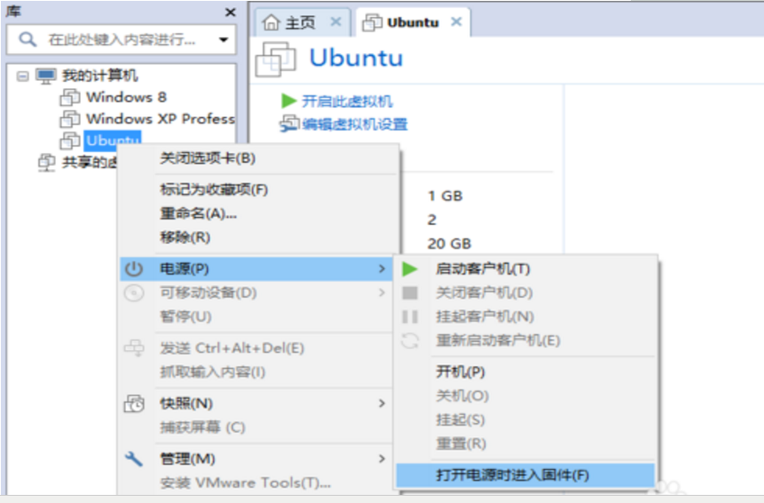
Task: Choose 移除(R) menu entry
Action: [x=185, y=237]
